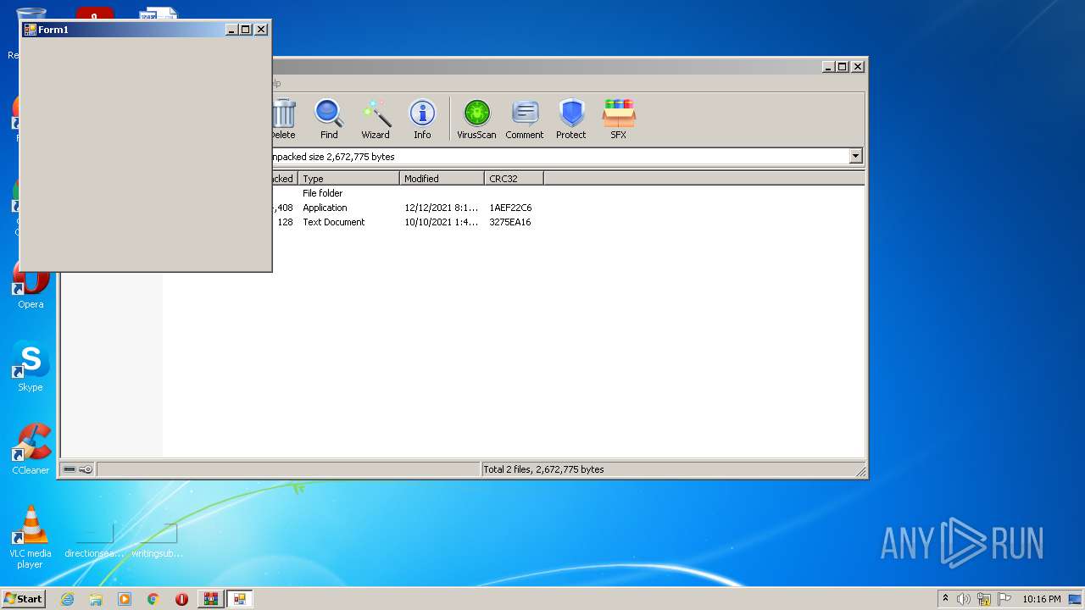Sort by the Packed column header
Image resolution: width=1085 pixels, height=610 pixels.
[284, 178]
